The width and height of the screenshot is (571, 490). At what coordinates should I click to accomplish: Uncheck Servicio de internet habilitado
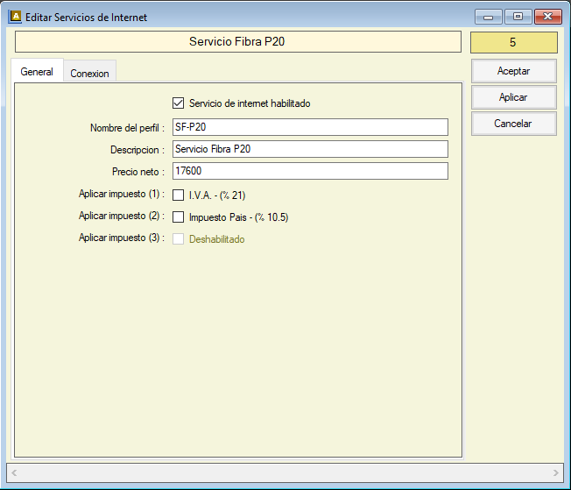(x=179, y=103)
